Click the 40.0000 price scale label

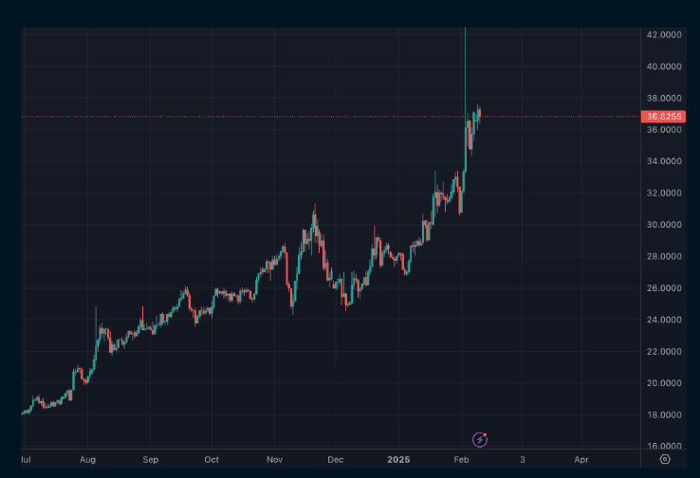point(664,66)
